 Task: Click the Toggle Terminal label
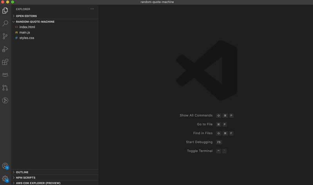coord(200,151)
